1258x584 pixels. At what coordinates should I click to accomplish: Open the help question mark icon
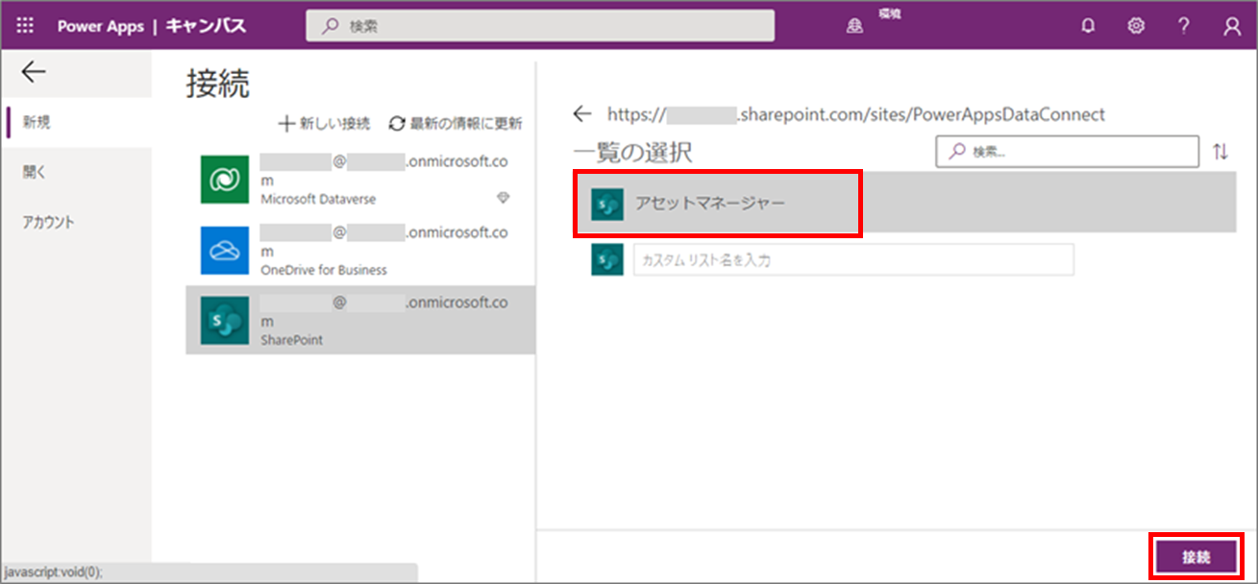tap(1184, 27)
